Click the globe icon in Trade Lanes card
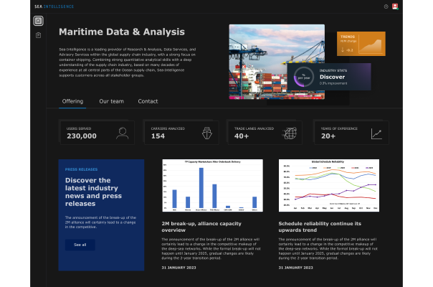433x287 pixels. [290, 133]
